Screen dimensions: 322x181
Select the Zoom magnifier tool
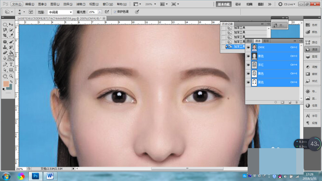point(11,76)
